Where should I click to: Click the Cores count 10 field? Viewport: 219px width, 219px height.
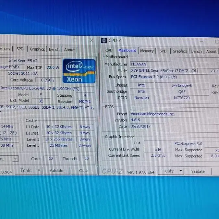pos(51,158)
